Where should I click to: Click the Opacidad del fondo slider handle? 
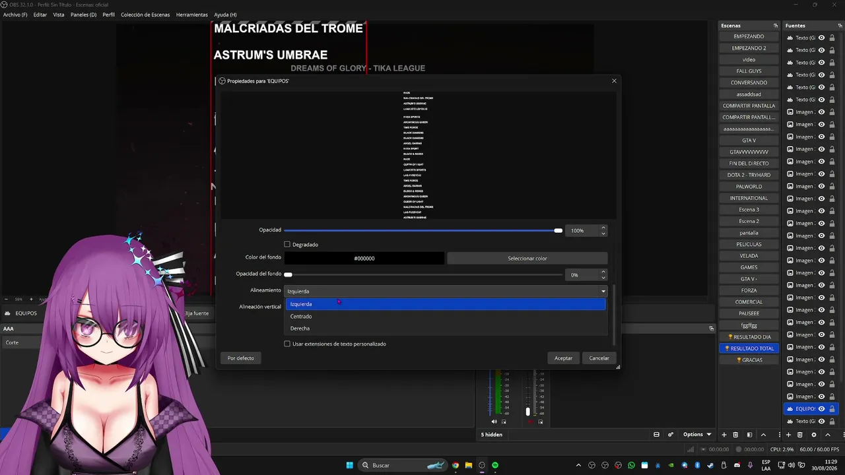(x=288, y=274)
